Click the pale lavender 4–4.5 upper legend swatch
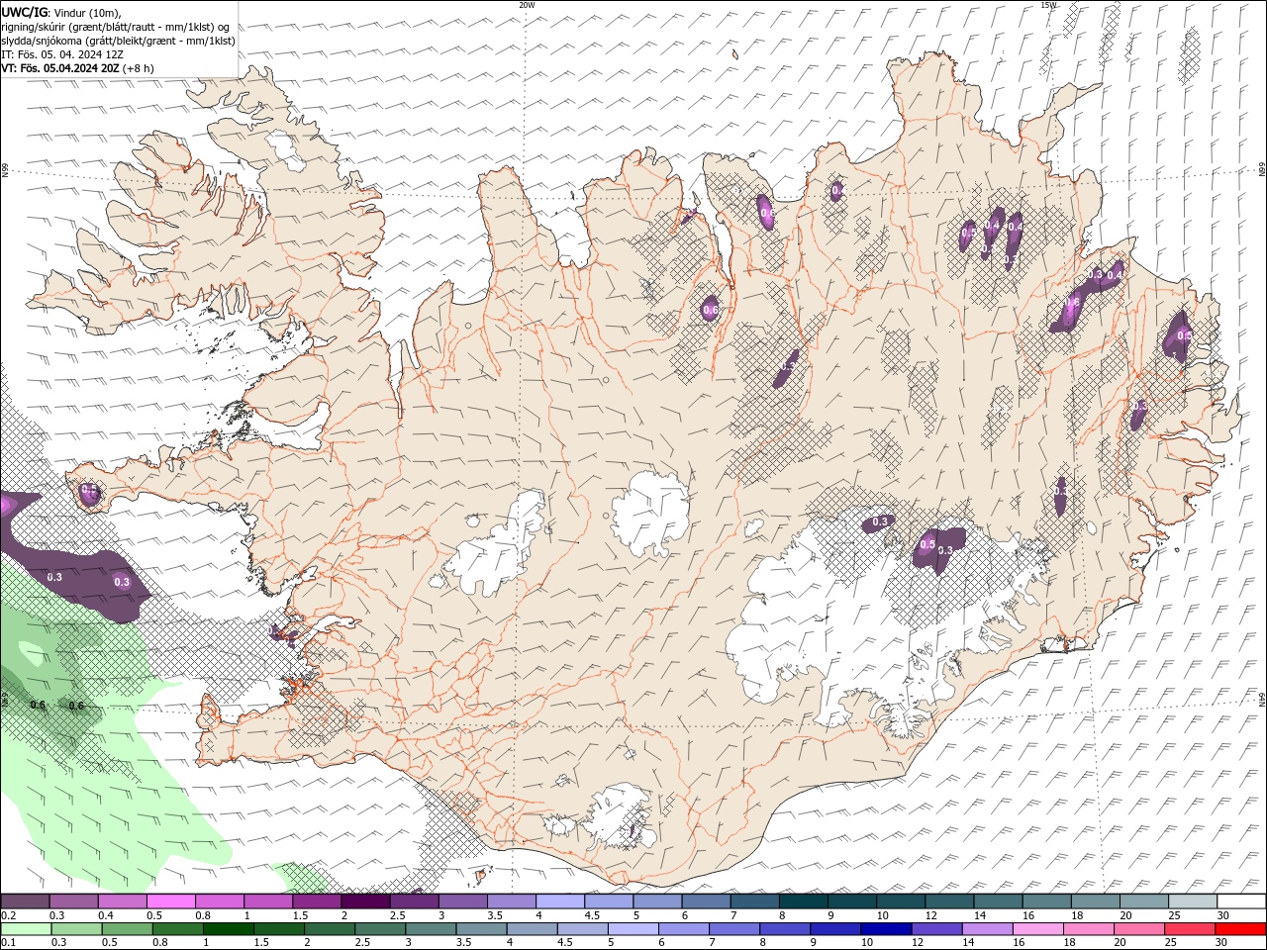This screenshot has width=1267, height=950. coord(560,902)
